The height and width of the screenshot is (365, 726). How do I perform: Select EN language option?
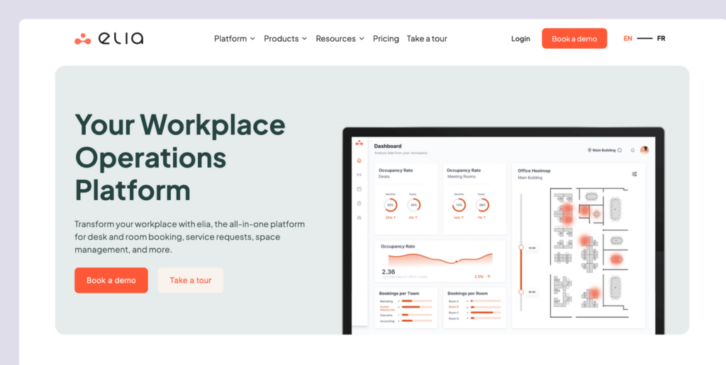(x=627, y=38)
